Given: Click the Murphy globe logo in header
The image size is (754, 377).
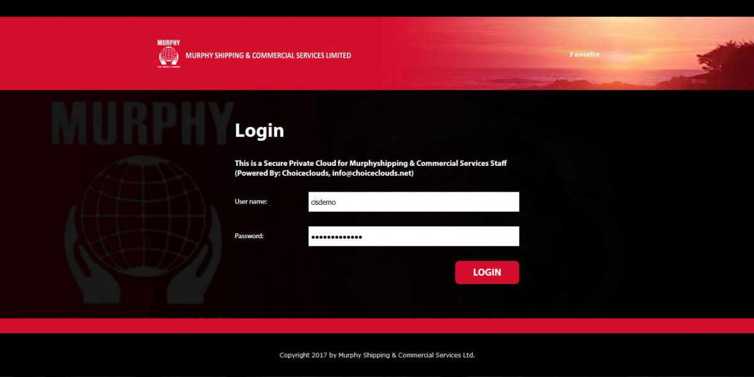Looking at the screenshot, I should pyautogui.click(x=168, y=56).
